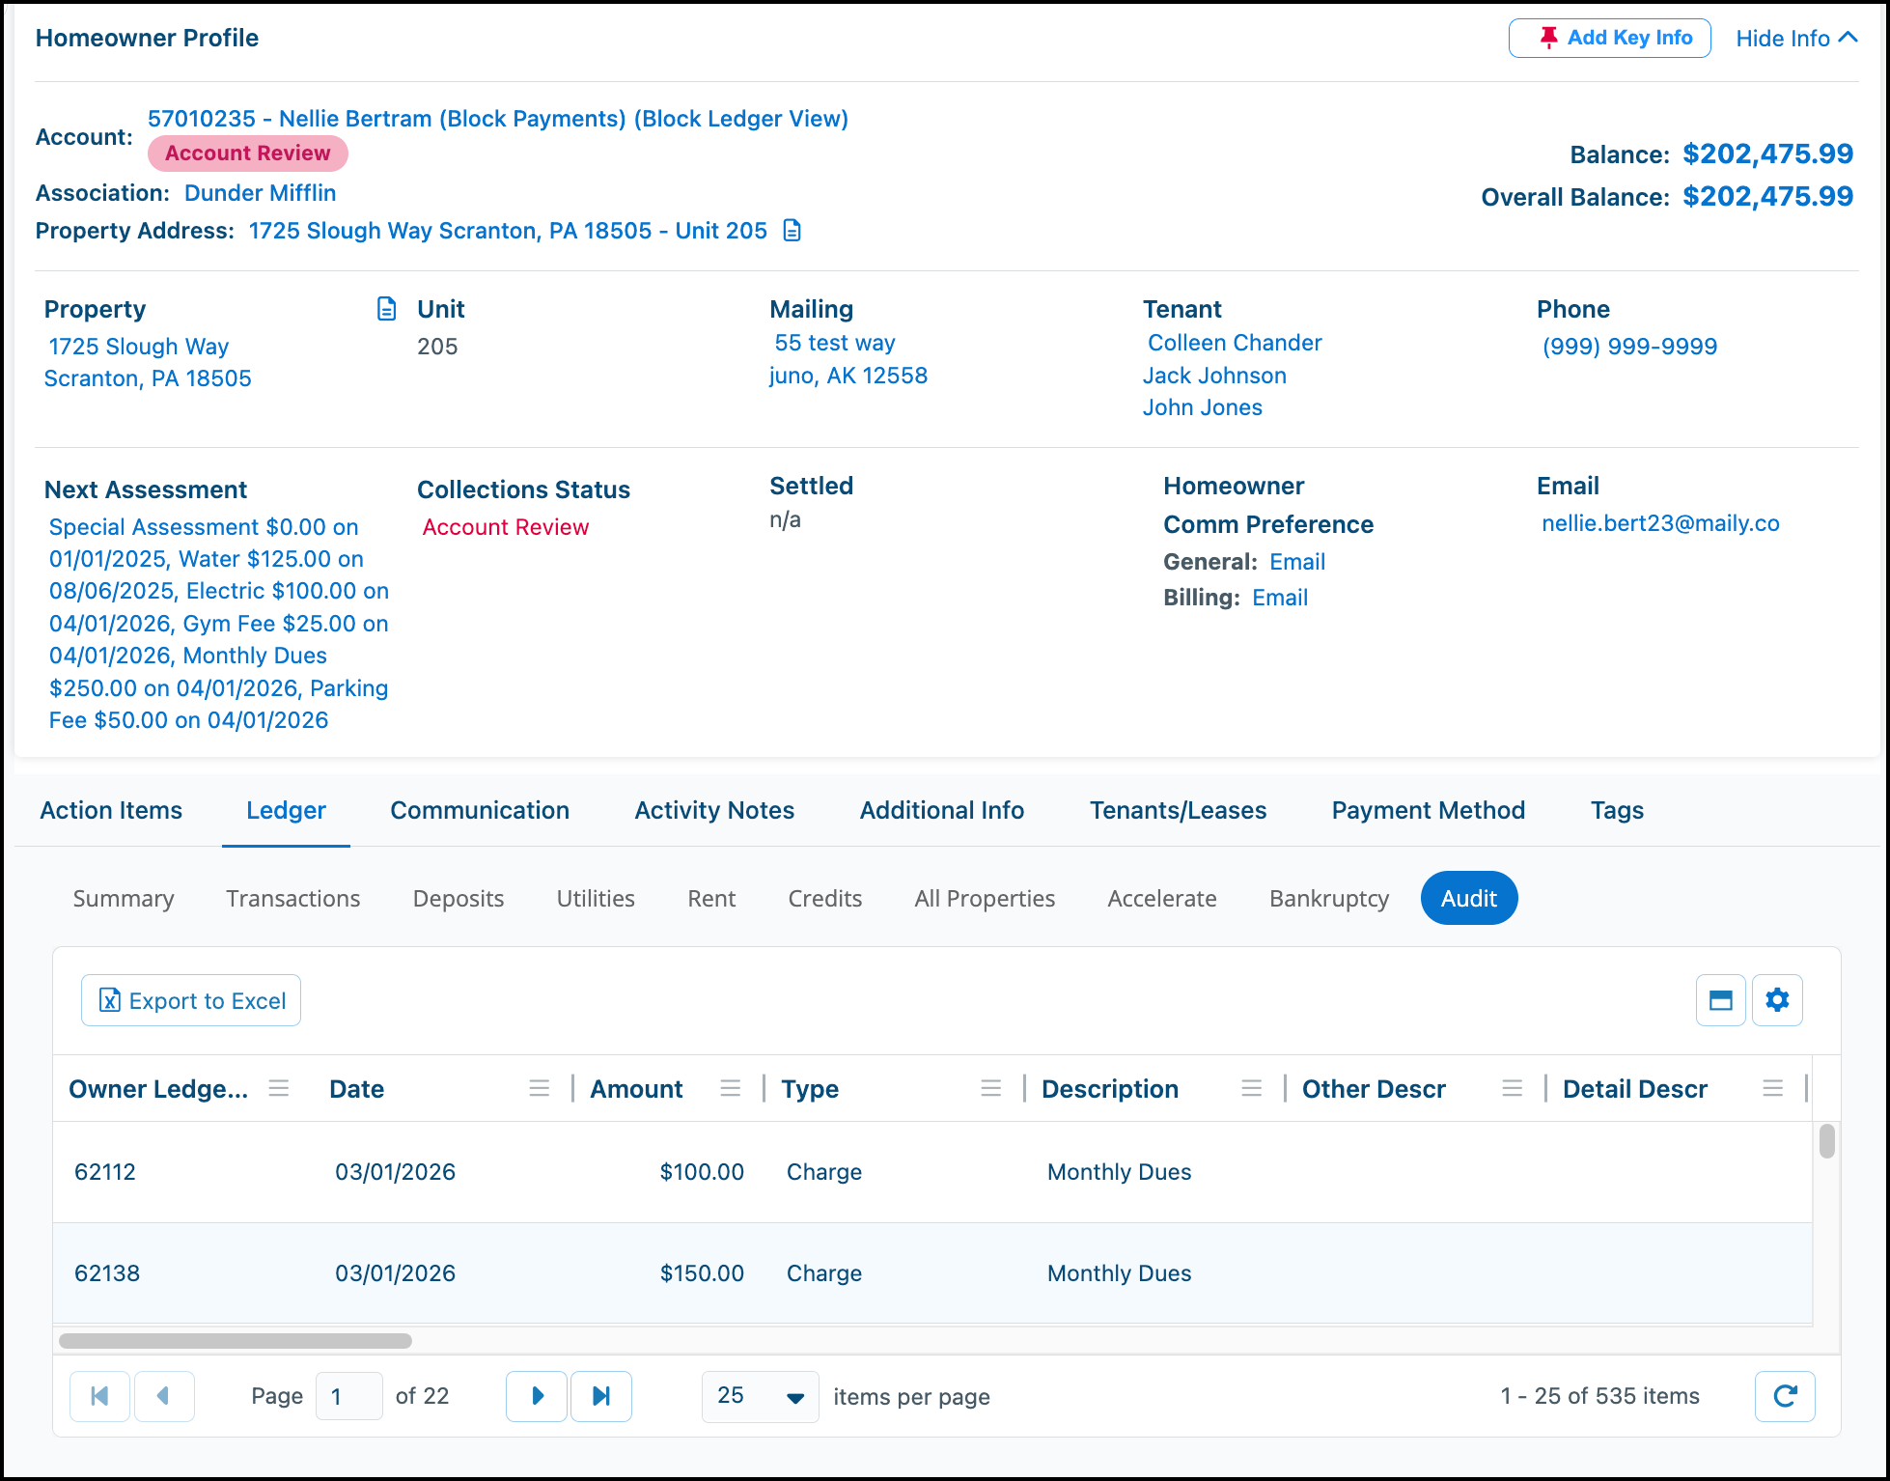Refresh the audit grid with reload icon
Screen dimensions: 1890x1481
point(1785,1396)
